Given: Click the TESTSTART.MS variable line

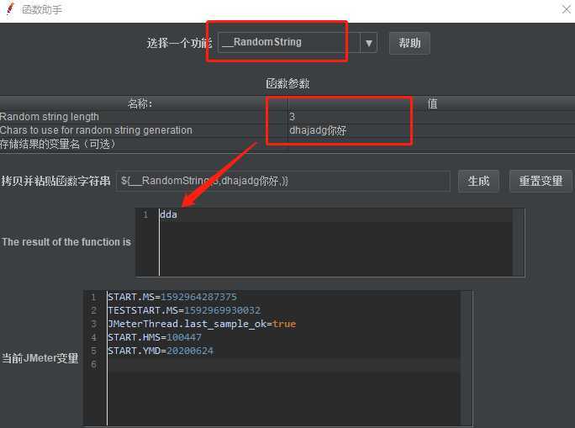Looking at the screenshot, I should [184, 310].
